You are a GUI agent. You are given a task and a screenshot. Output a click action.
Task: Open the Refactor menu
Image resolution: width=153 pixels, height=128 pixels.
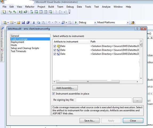[30, 7]
